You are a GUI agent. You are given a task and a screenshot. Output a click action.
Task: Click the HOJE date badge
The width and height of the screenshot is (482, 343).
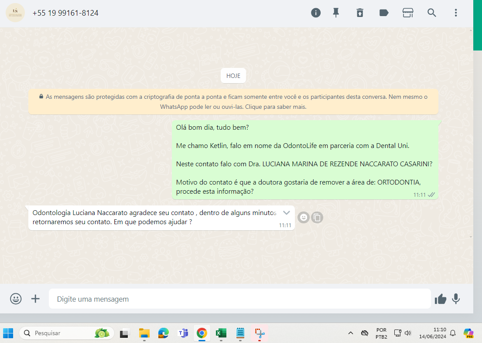point(233,76)
